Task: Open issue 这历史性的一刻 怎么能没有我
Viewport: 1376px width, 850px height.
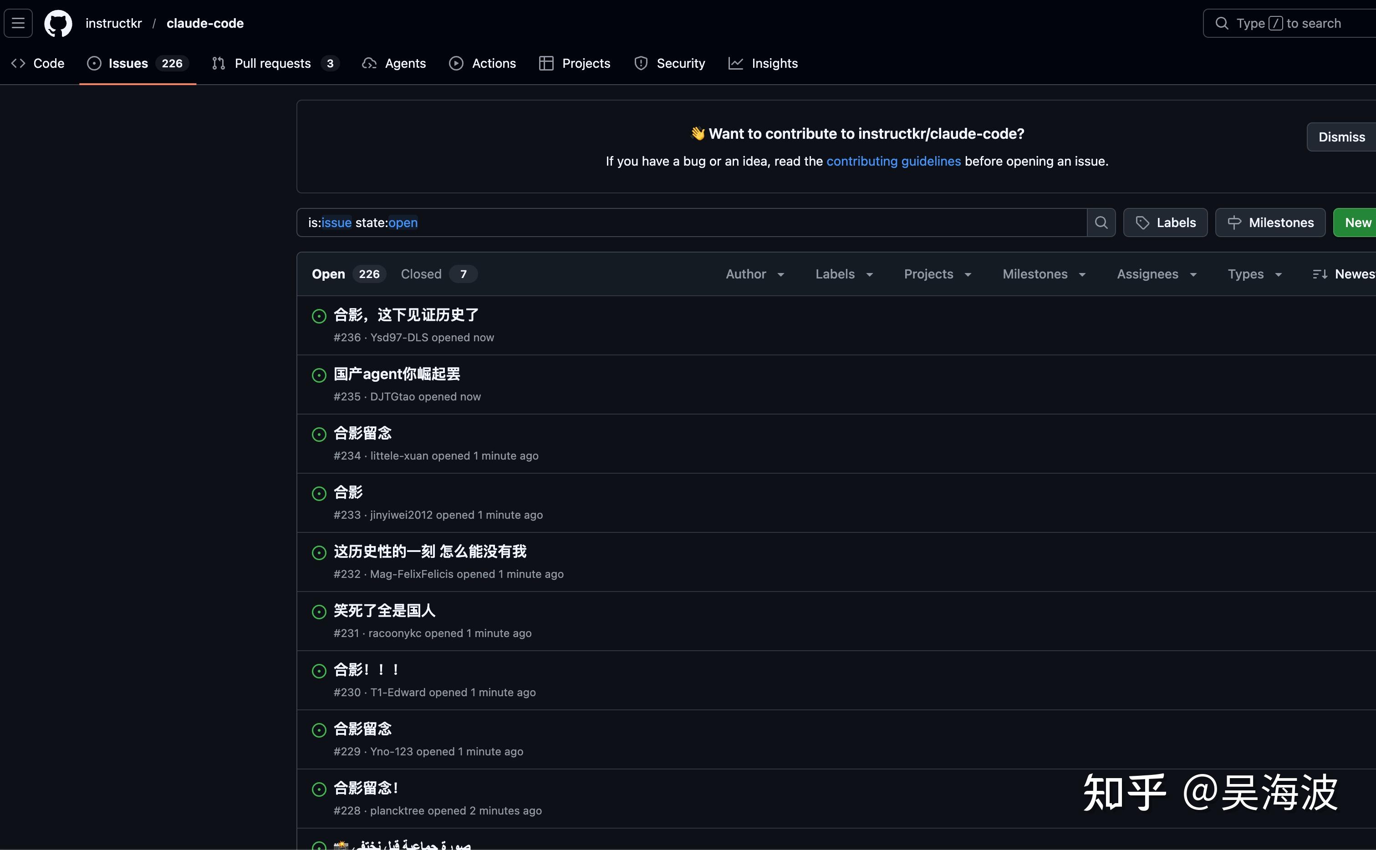Action: point(430,551)
